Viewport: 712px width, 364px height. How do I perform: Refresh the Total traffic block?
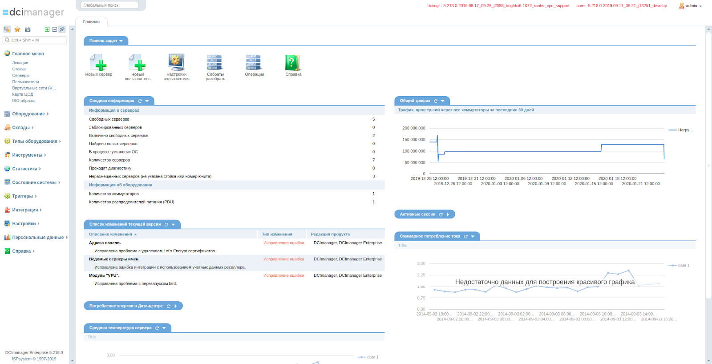click(x=436, y=101)
